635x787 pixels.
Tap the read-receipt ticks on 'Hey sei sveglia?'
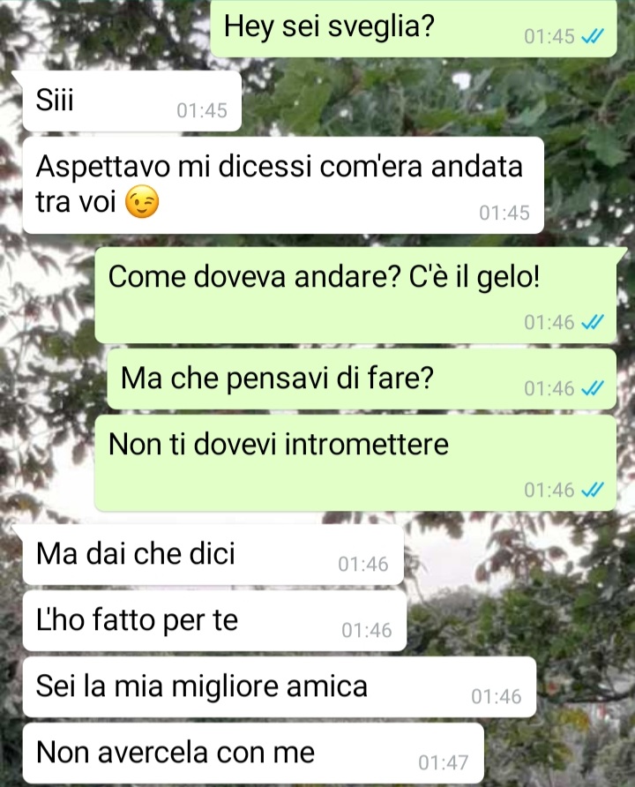pyautogui.click(x=592, y=36)
